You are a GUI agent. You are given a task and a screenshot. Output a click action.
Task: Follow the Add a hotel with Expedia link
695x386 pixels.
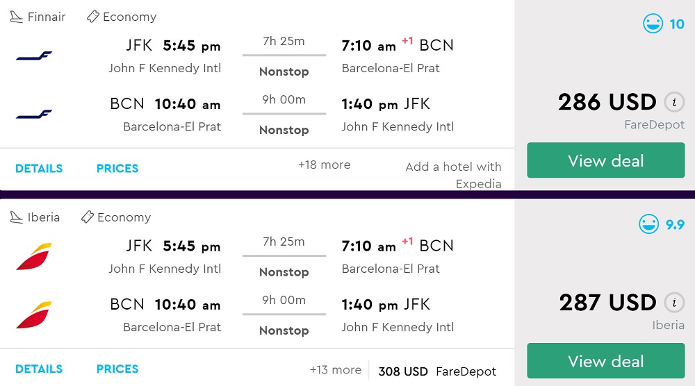[454, 175]
